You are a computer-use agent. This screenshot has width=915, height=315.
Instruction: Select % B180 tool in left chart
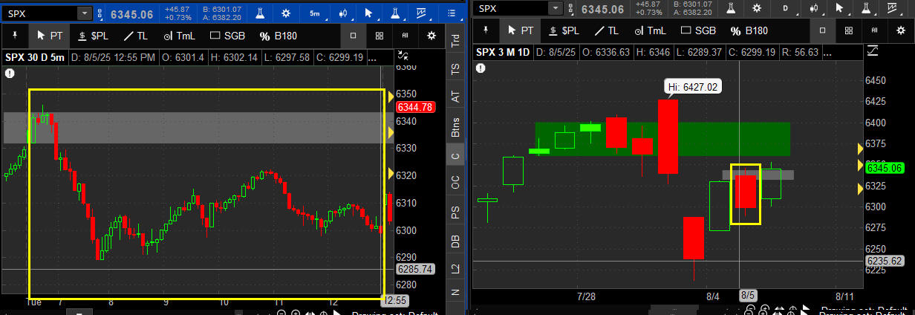pyautogui.click(x=279, y=36)
